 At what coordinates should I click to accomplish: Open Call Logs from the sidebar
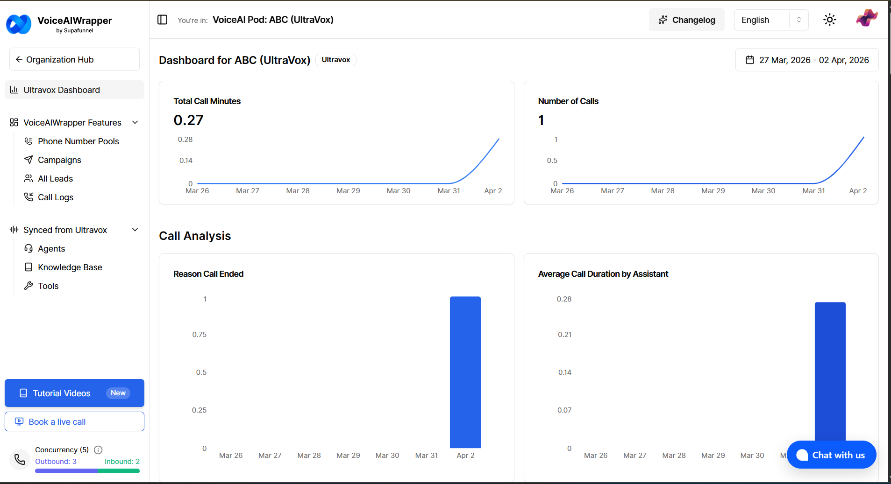(55, 197)
